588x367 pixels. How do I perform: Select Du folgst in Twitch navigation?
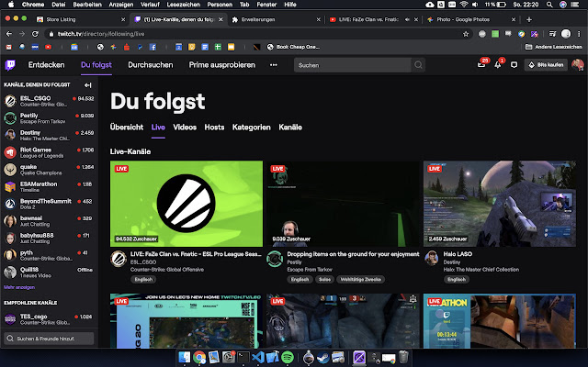coord(96,65)
